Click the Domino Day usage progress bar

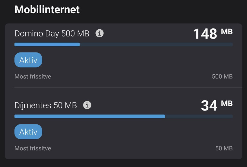point(124,44)
